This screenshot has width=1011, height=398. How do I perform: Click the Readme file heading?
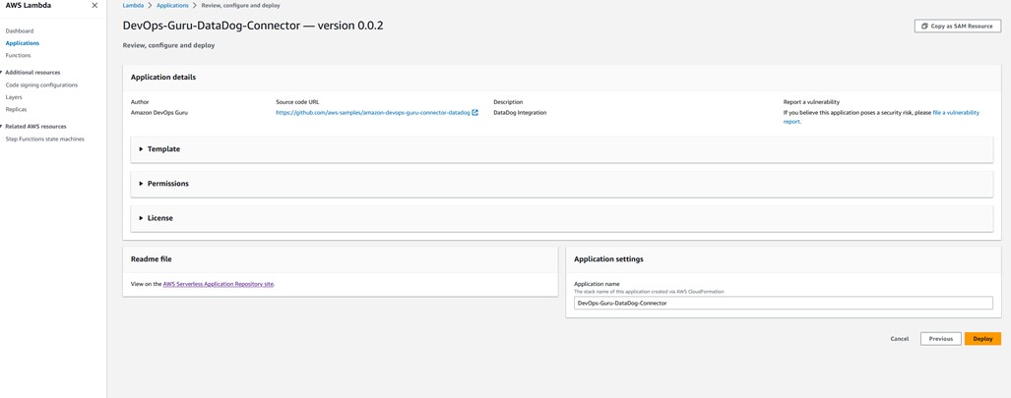click(151, 259)
